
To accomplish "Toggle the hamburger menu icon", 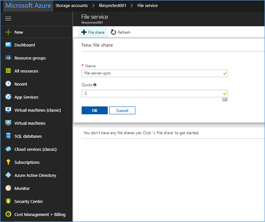I will coord(8,19).
